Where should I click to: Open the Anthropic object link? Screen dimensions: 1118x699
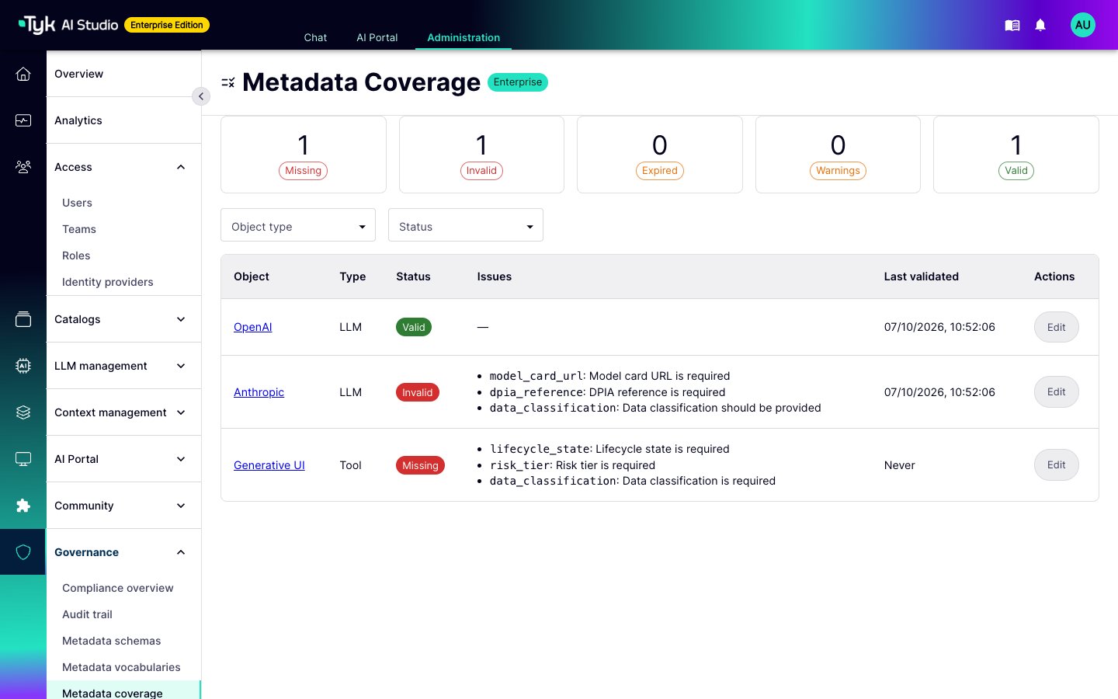pyautogui.click(x=259, y=392)
